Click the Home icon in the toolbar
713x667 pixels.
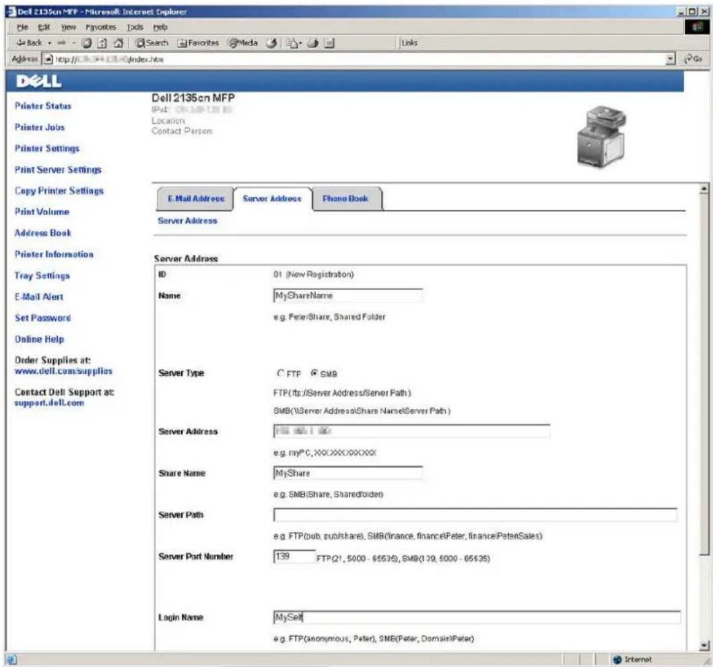click(118, 43)
